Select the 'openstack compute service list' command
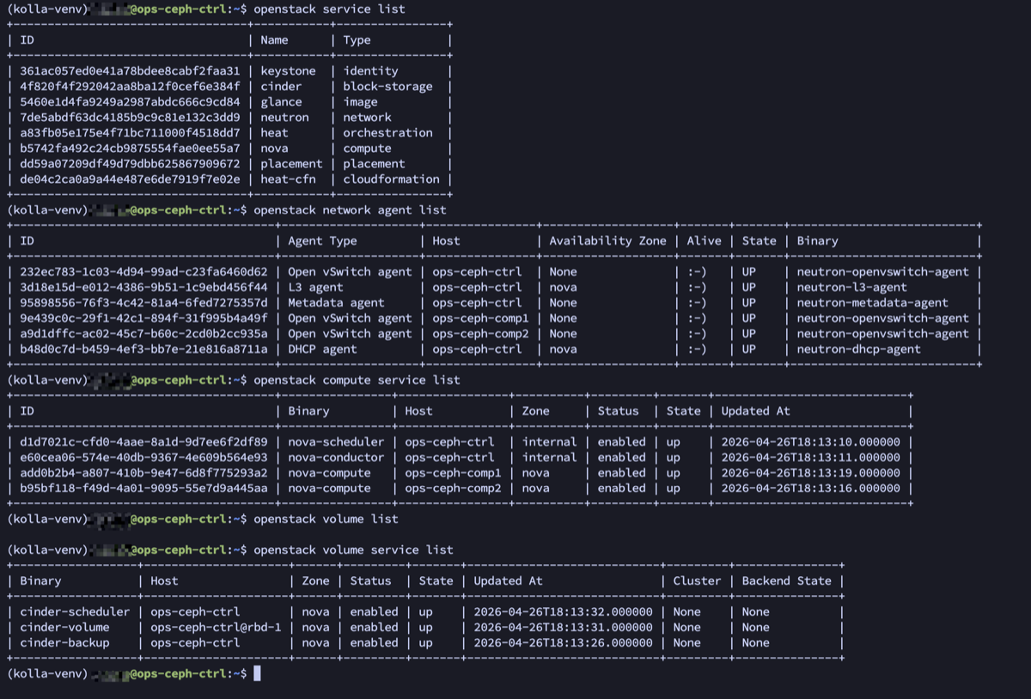The width and height of the screenshot is (1031, 699). (357, 380)
